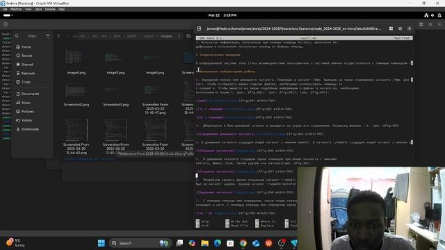Click terminal tab overview grid icon
This screenshot has height=250, width=445.
point(391,28)
